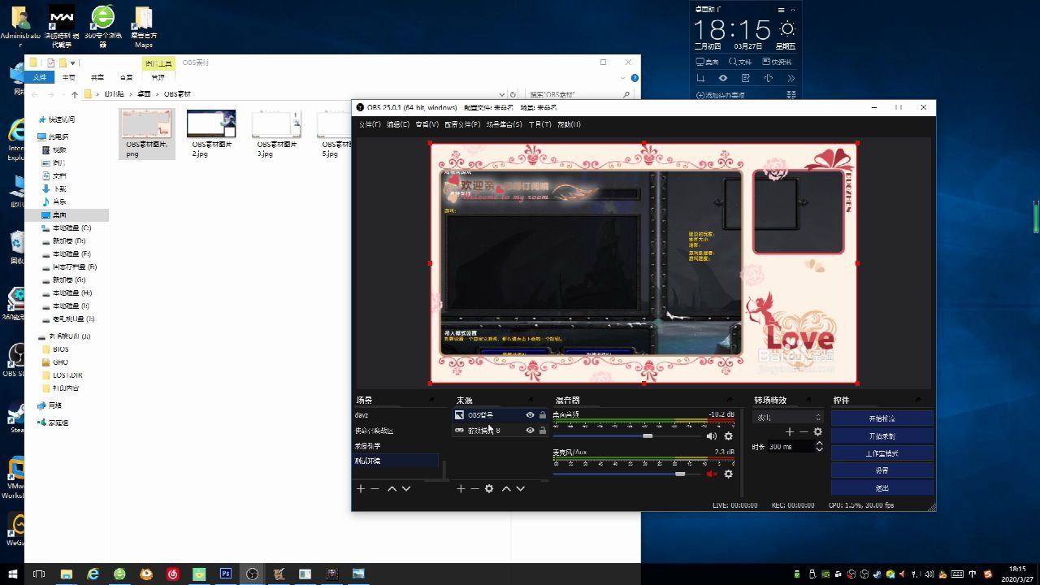1040x585 pixels.
Task: Mute the desktop audio speaker icon
Action: (712, 436)
